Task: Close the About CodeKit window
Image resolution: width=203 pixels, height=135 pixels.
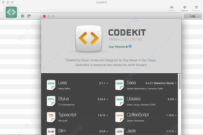Action: click(x=44, y=16)
